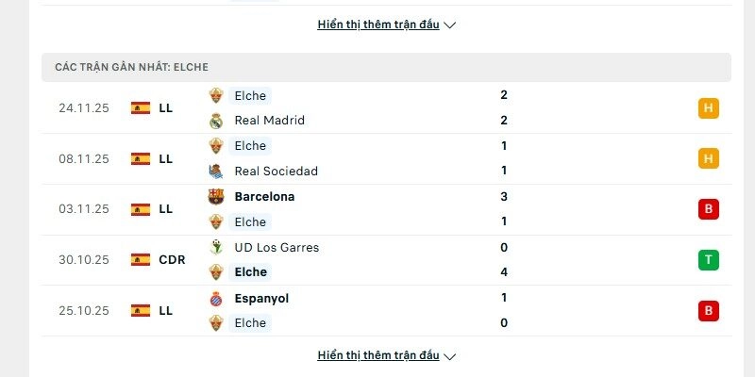Open the 08.11.25 match date row
755x377 pixels.
point(84,159)
